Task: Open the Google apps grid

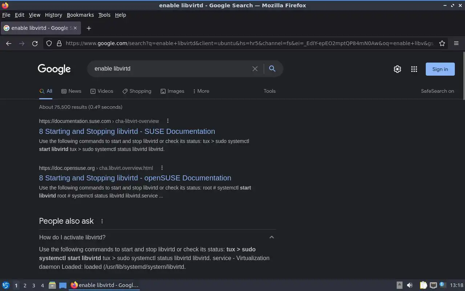Action: pos(414,69)
